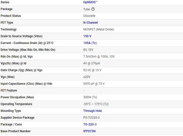Image resolution: width=183 pixels, height=136 pixels.
Task: Click the N-Channel FET type link
Action: coord(90,23)
